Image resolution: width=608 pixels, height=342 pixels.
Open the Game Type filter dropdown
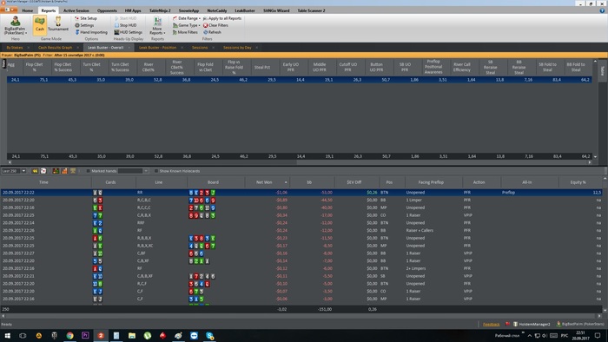(186, 25)
